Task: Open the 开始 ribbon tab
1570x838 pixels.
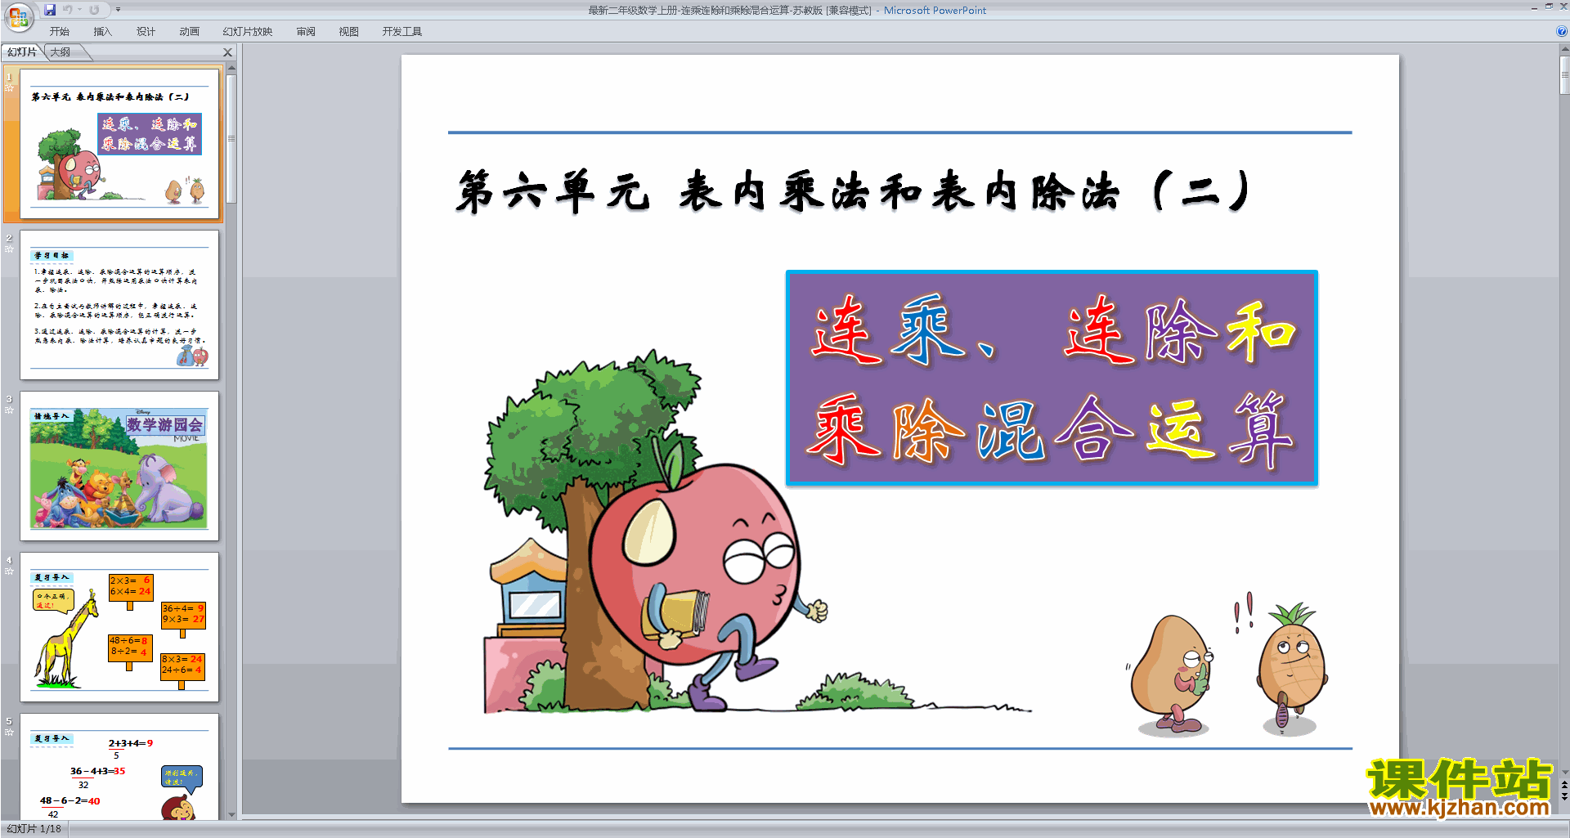Action: pos(60,32)
